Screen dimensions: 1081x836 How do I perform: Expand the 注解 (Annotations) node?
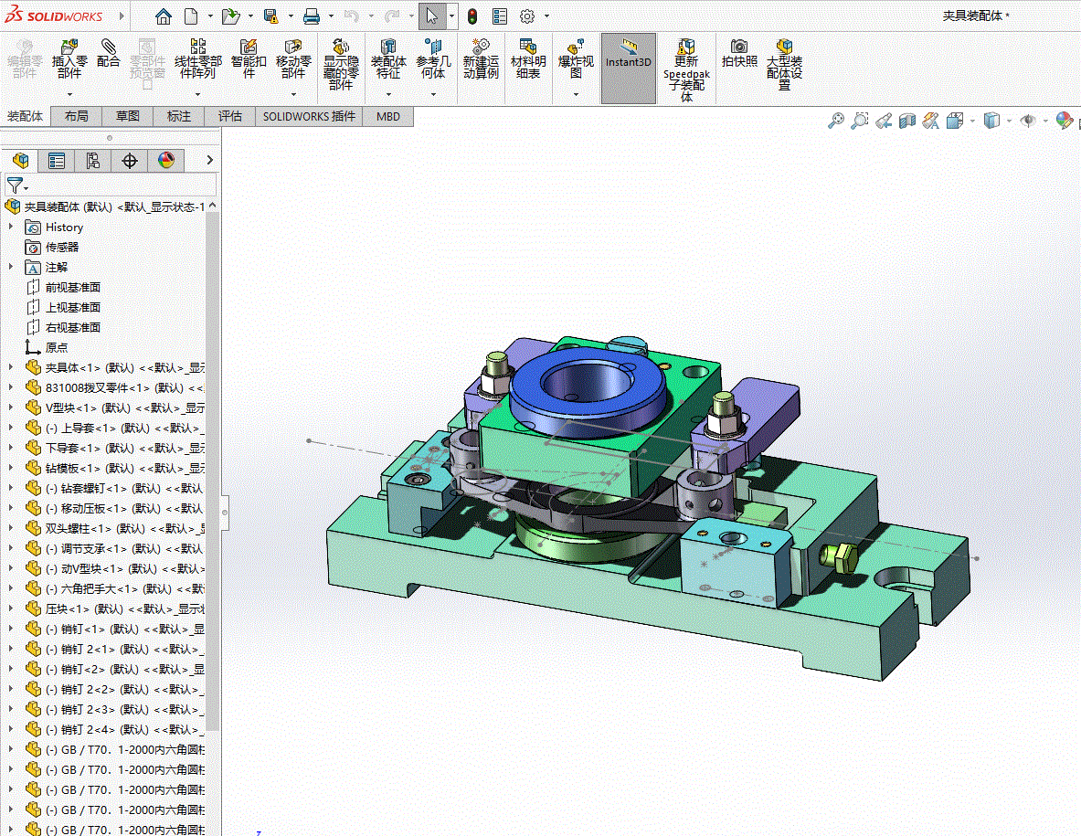[x=10, y=266]
